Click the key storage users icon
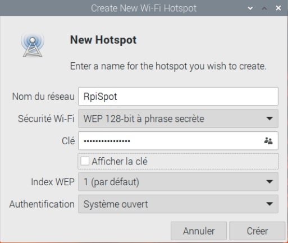The width and height of the screenshot is (288, 243). click(x=268, y=141)
